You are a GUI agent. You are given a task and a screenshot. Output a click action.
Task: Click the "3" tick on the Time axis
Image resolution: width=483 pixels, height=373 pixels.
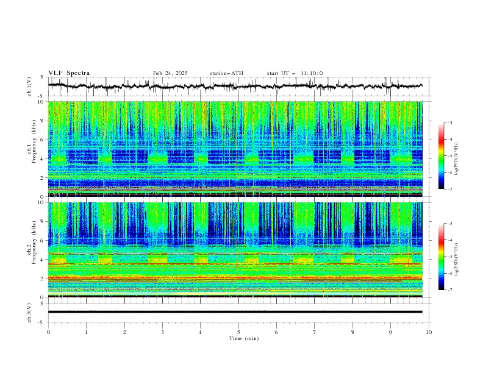point(162,332)
